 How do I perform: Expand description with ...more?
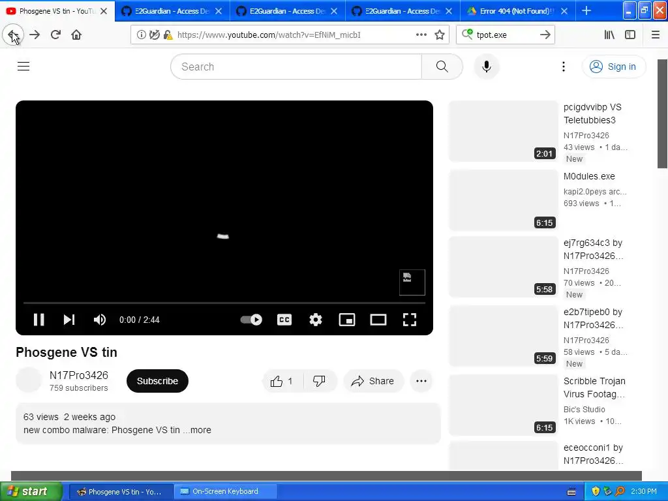197,430
